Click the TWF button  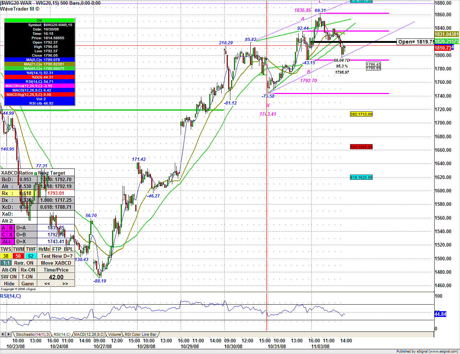(31, 249)
